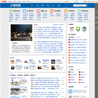This screenshot has width=98, height=98.
Task: Open the 最新文章 link above headlines
Action: (55, 25)
